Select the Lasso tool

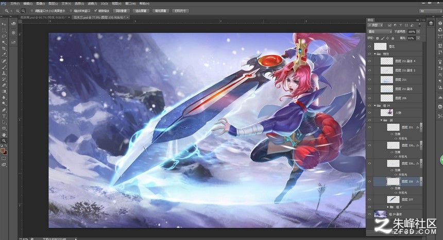(4, 37)
